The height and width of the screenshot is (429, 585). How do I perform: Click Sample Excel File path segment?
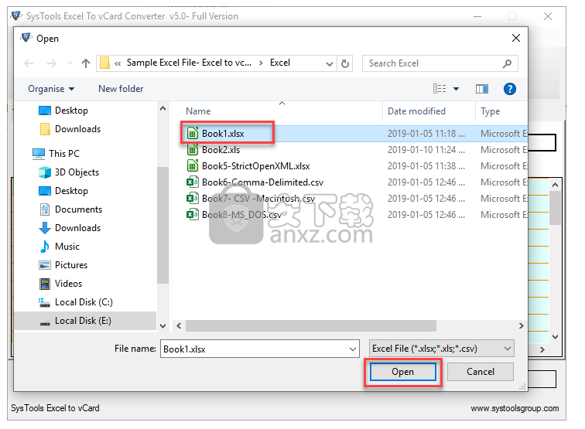coord(189,63)
